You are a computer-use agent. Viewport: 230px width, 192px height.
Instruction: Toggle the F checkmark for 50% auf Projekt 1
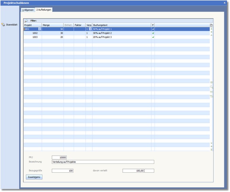[153, 29]
